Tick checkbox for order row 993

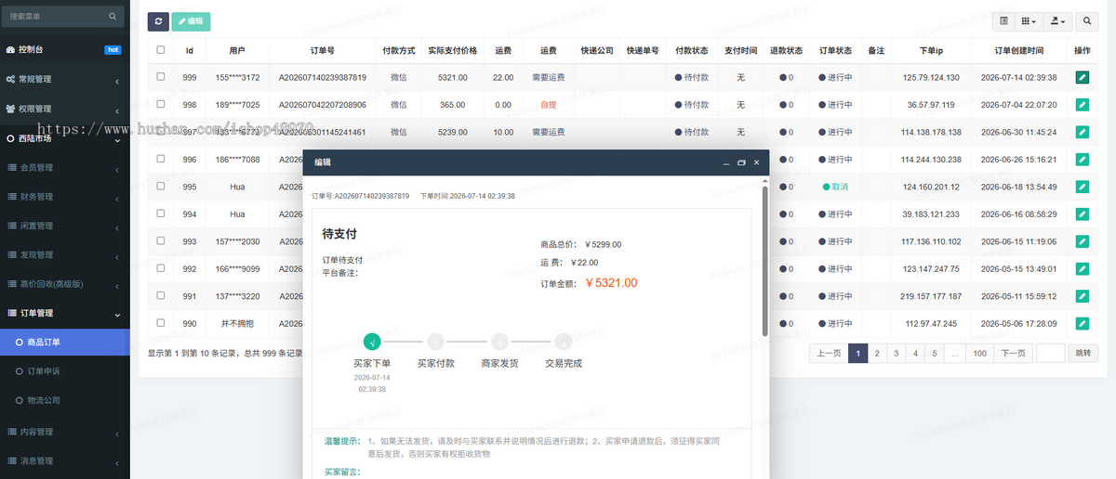coord(161,240)
